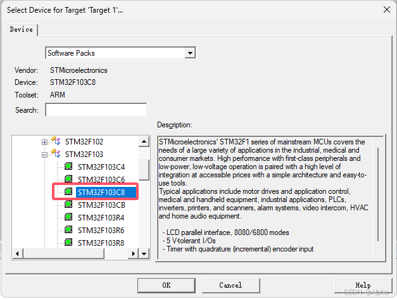Viewport: 397px width, 299px height.
Task: Click the Cancel button
Action: pos(230,285)
